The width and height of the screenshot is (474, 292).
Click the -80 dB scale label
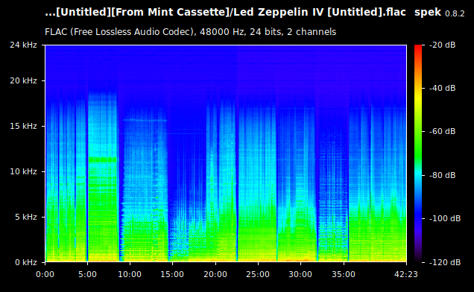pos(442,175)
